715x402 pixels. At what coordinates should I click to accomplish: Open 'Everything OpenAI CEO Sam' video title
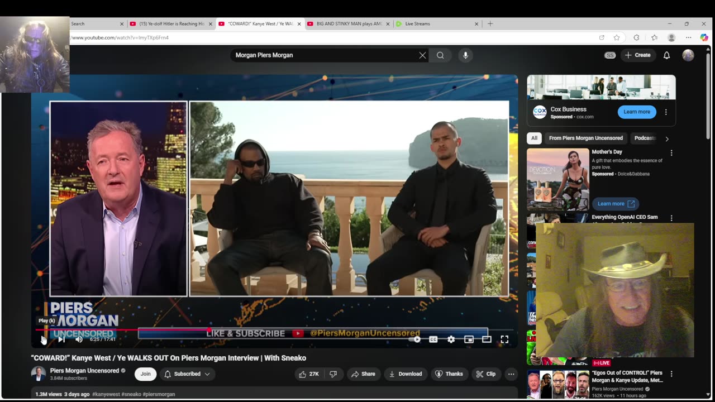(x=625, y=217)
